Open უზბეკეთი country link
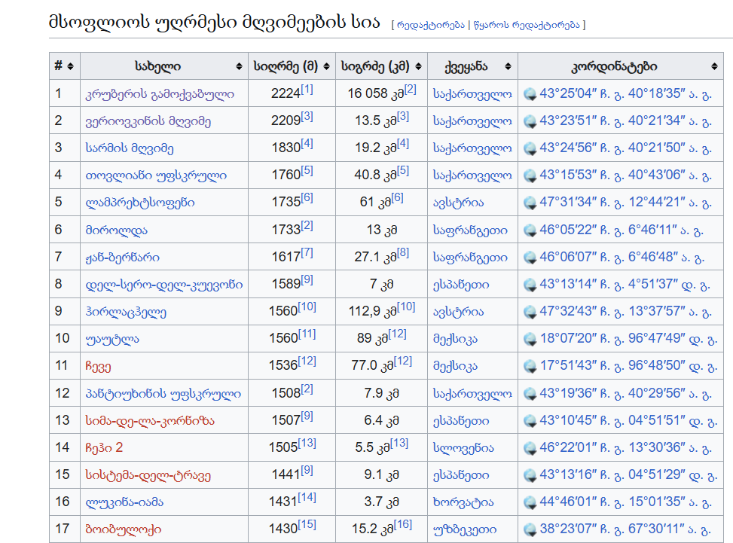 (x=465, y=529)
